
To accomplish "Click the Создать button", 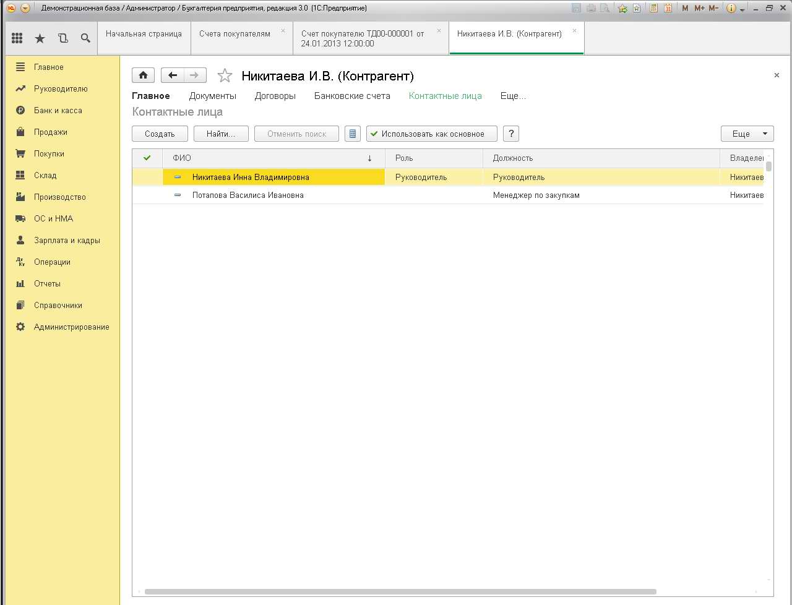I will point(160,134).
